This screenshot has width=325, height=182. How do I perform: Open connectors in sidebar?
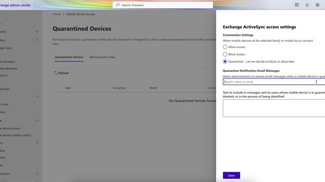tap(4, 75)
